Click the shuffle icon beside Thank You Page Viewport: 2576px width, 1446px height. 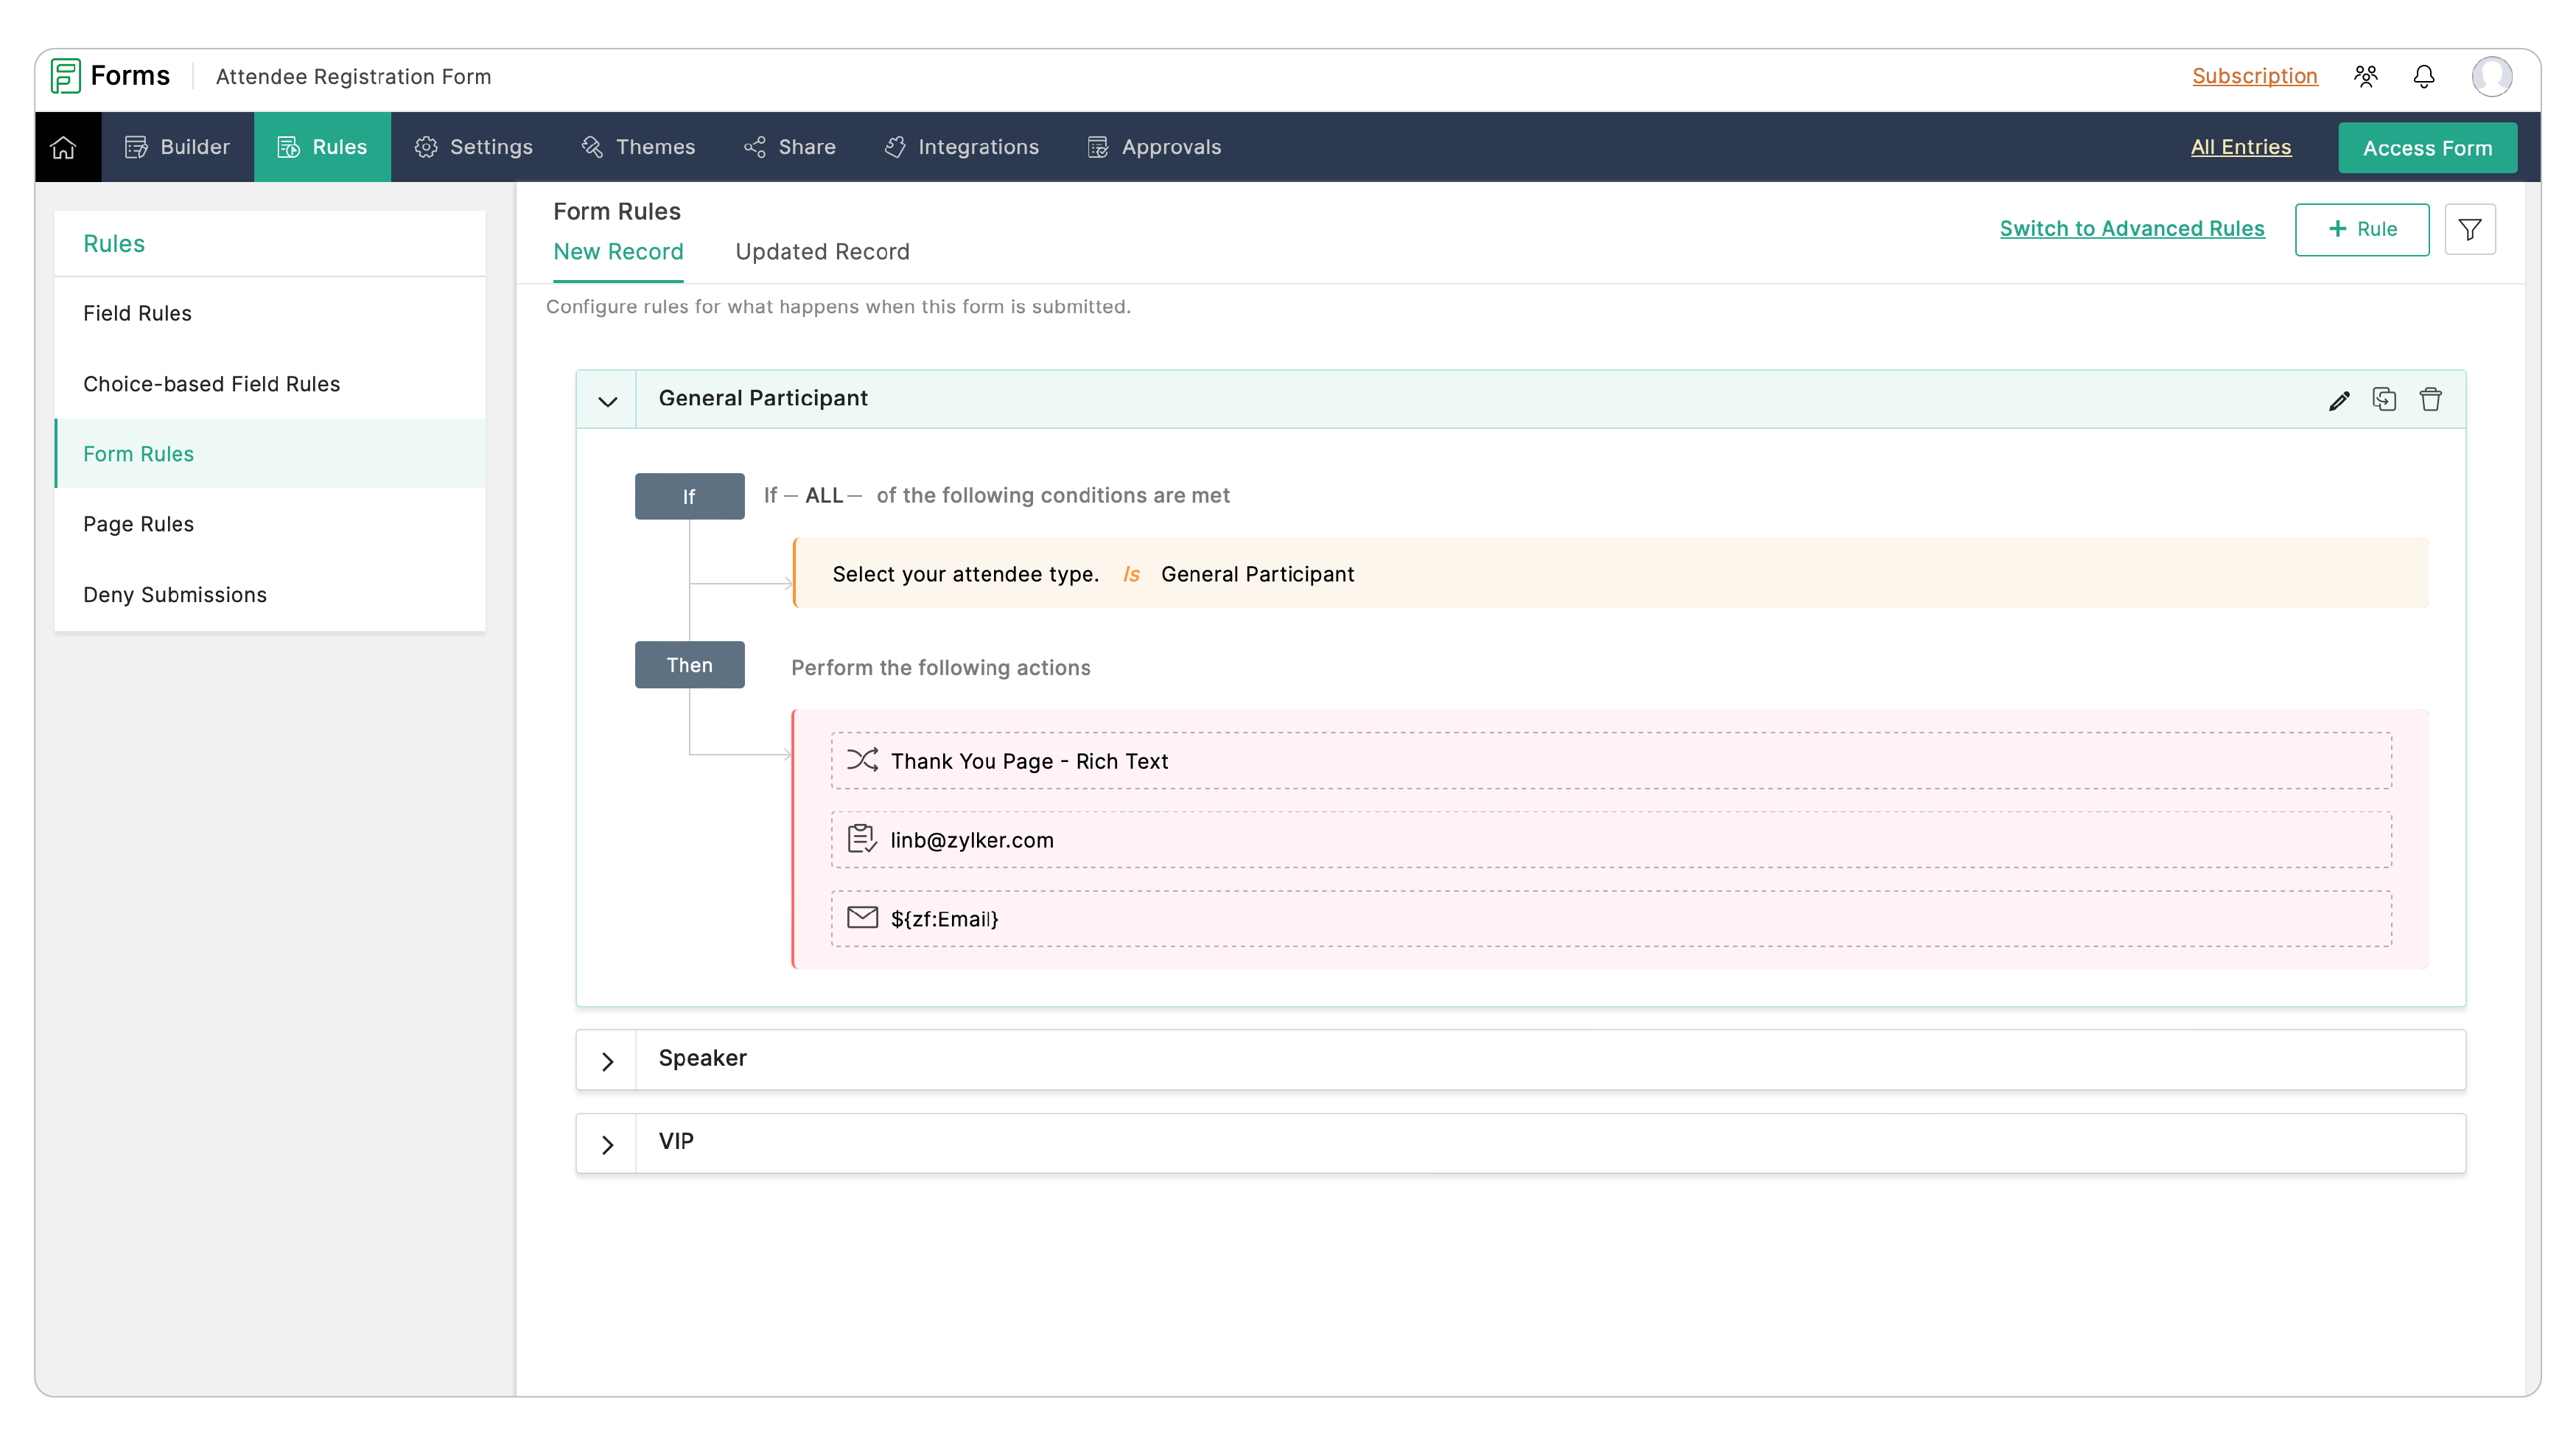862,760
